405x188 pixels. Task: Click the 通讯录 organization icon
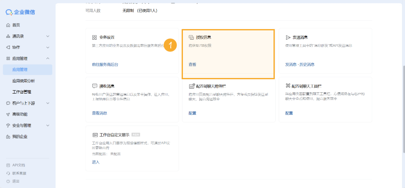click(8, 36)
